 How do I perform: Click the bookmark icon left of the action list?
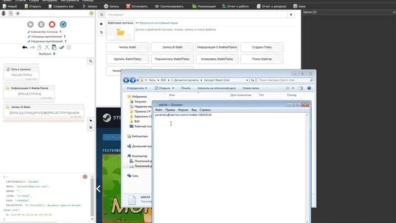[101, 24]
